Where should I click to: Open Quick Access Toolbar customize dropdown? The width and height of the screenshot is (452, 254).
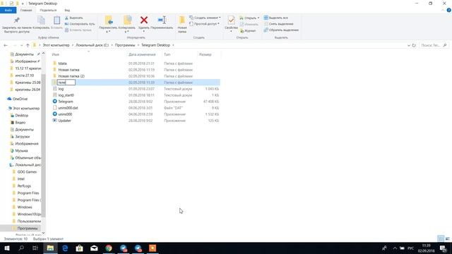(23, 4)
